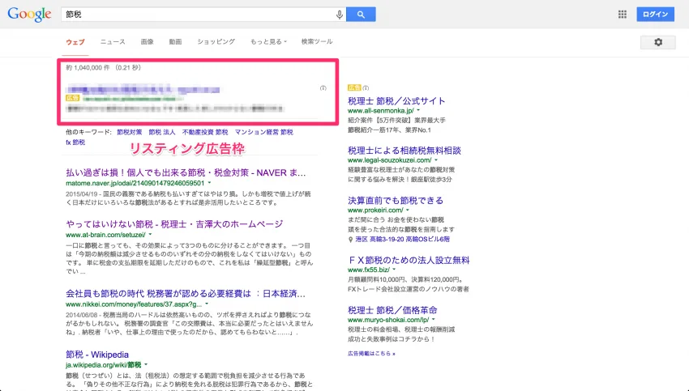Click URL text www.all-senmonka.jp/
The image size is (689, 391).
pos(380,111)
